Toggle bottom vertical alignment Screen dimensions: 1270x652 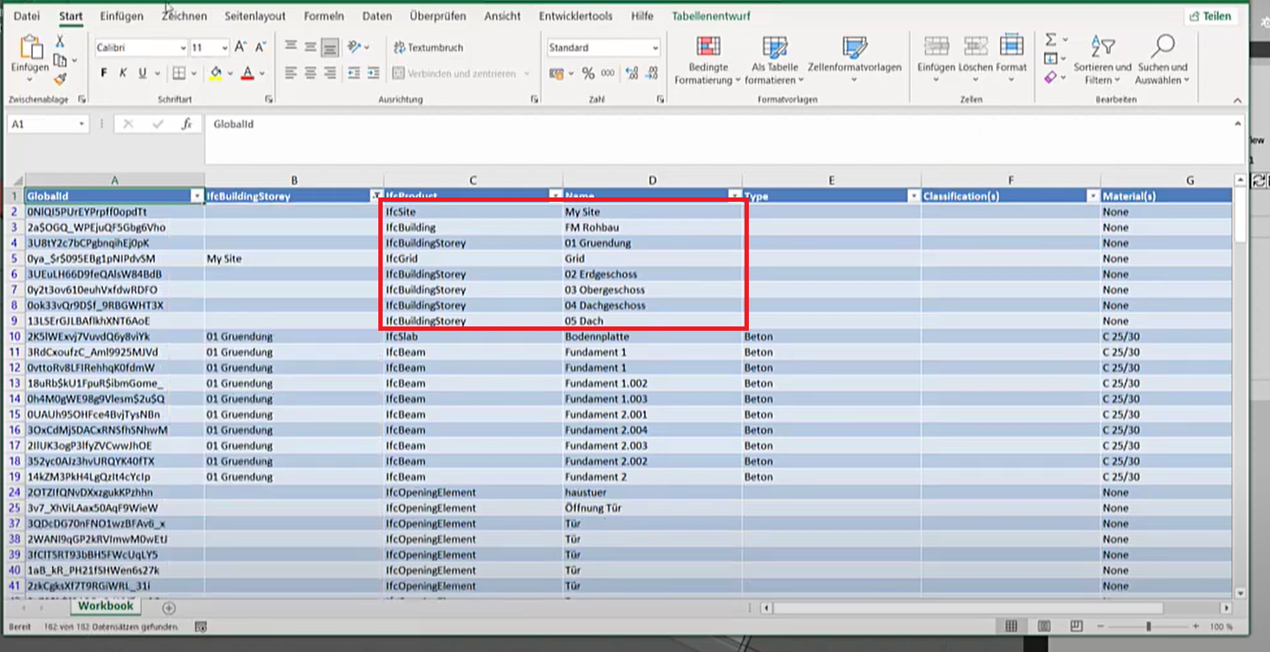click(x=330, y=48)
